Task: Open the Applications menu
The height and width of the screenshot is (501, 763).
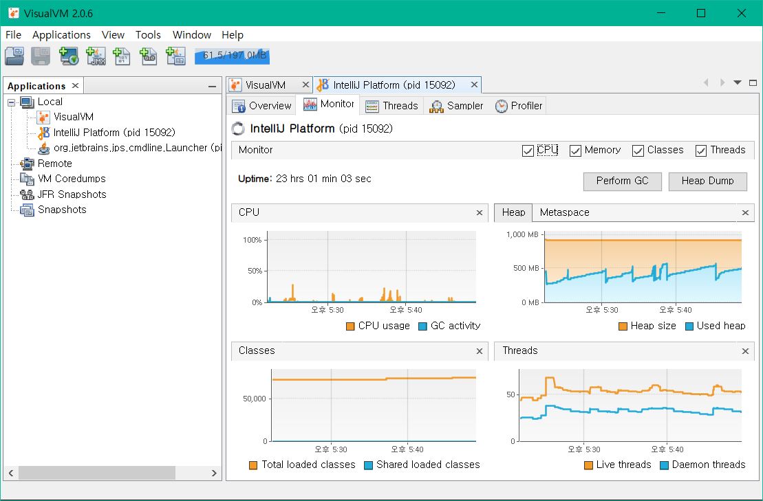Action: pos(61,35)
